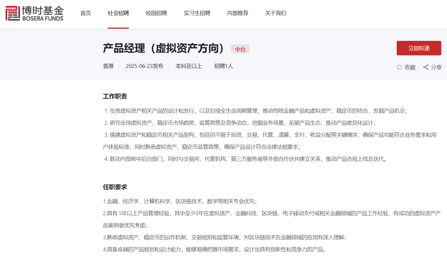Click the 工作职责 section heading
The image size is (447, 257).
(x=115, y=96)
